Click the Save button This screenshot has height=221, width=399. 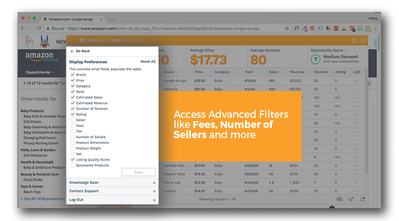pyautogui.click(x=138, y=172)
